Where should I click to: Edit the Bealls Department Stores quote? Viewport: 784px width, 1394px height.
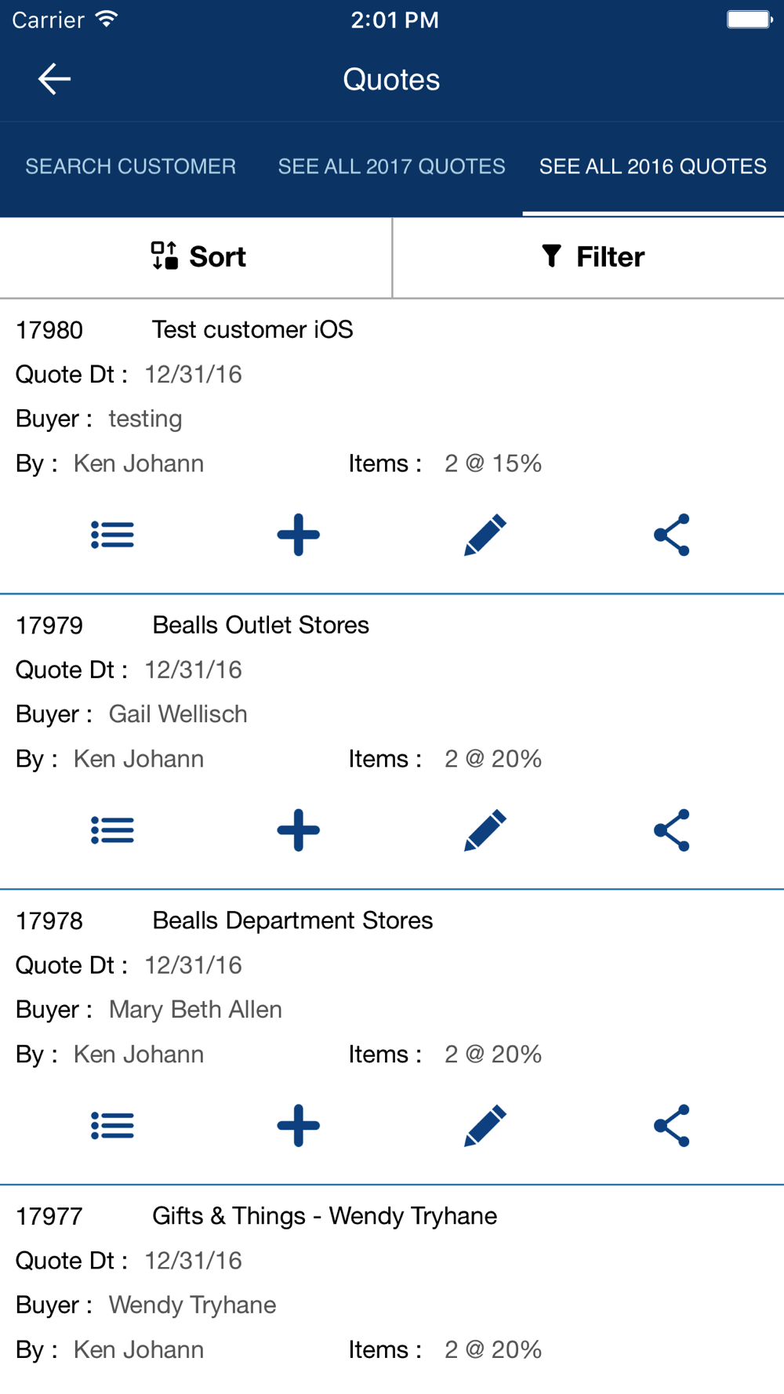click(485, 1127)
